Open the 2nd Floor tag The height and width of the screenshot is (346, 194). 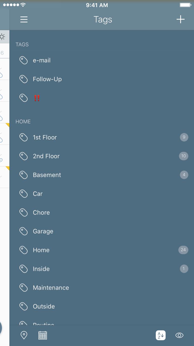102,156
